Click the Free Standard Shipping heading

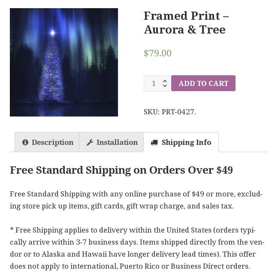click(x=121, y=170)
